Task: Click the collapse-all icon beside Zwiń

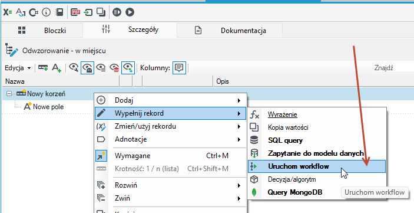Action: [x=101, y=198]
